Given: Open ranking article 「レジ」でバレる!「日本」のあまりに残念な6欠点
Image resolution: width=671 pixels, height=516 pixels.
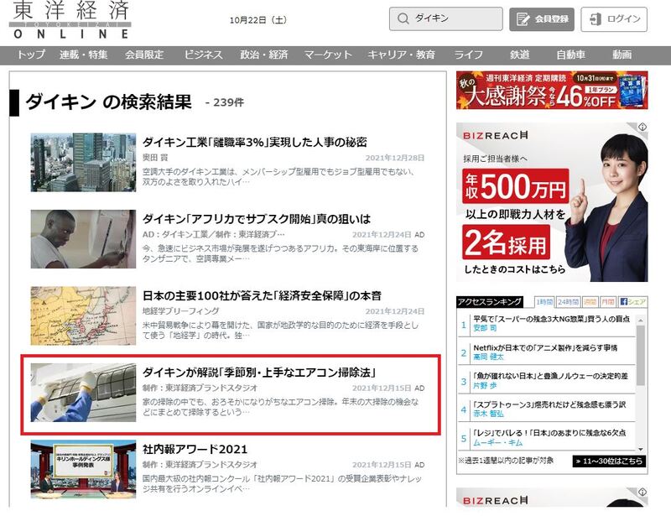Looking at the screenshot, I should pos(549,433).
